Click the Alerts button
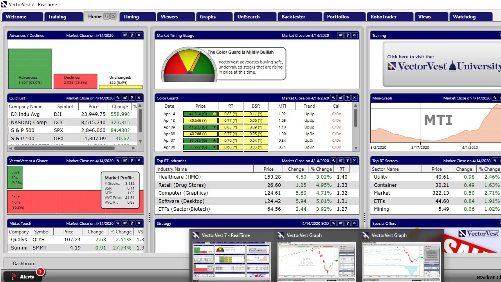Screen dimensions: 501x282 tap(23, 277)
